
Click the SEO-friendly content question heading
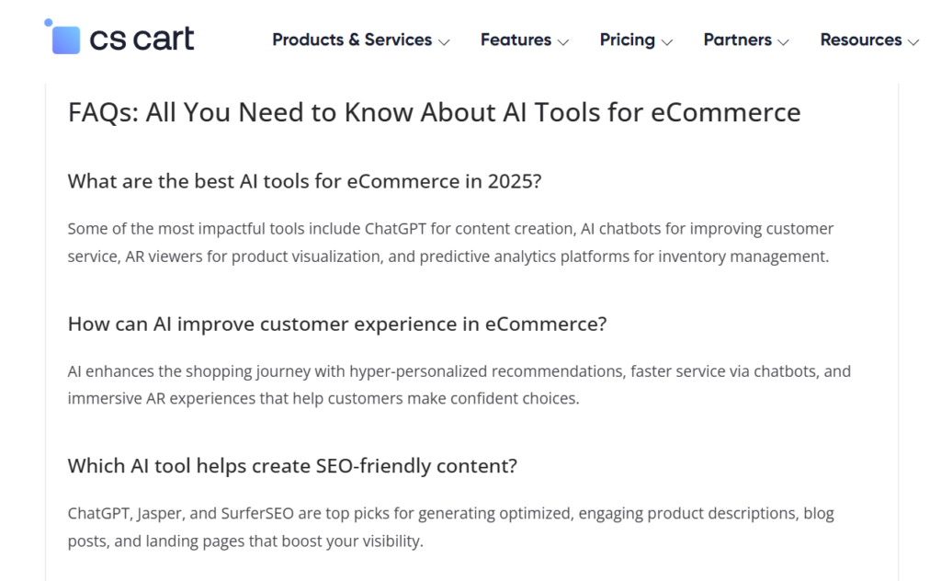point(294,466)
